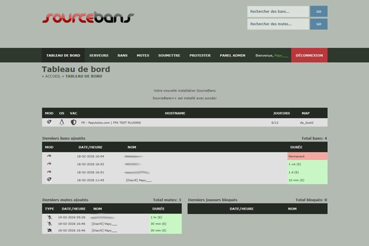This screenshot has width=369, height=246.
Task: Click the server row's mod game icon
Action: pos(49,122)
